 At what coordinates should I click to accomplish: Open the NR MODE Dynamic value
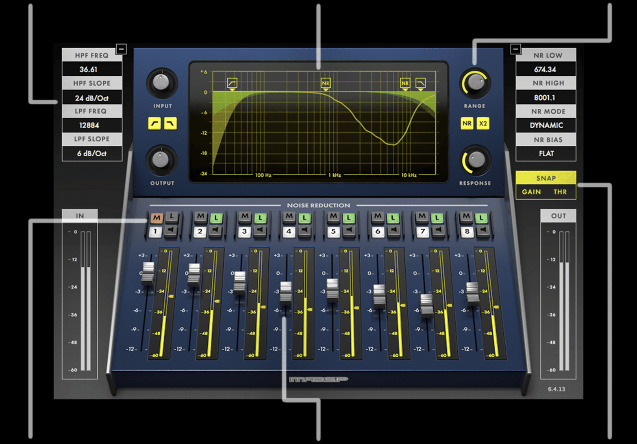coord(546,125)
